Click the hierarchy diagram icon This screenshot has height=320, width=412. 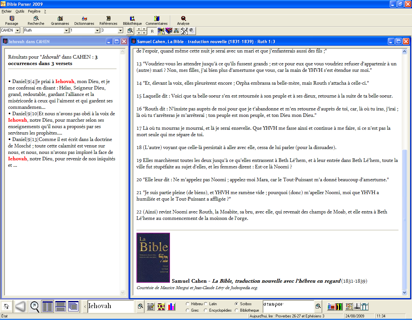click(176, 31)
